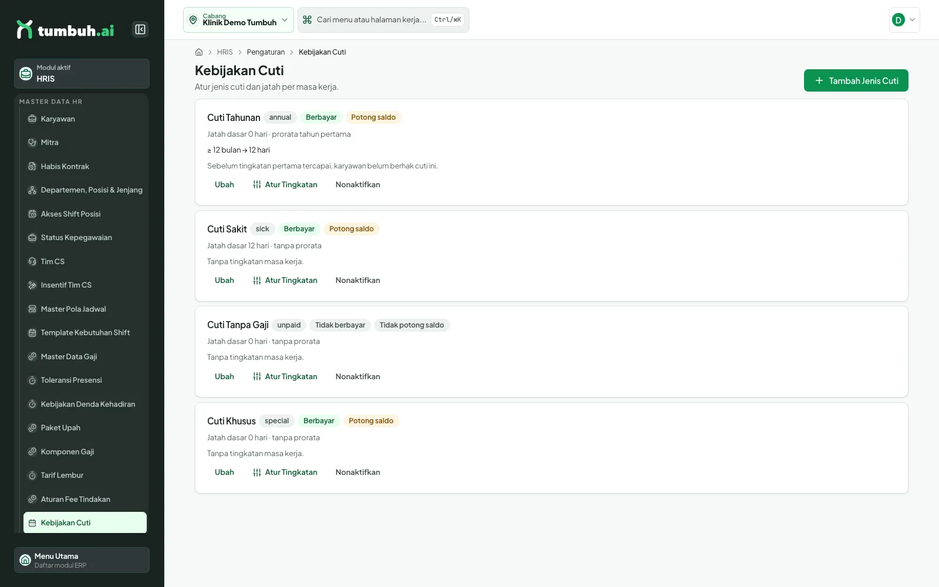Click Ubah for Cuti Tahunan
939x587 pixels.
click(x=224, y=185)
